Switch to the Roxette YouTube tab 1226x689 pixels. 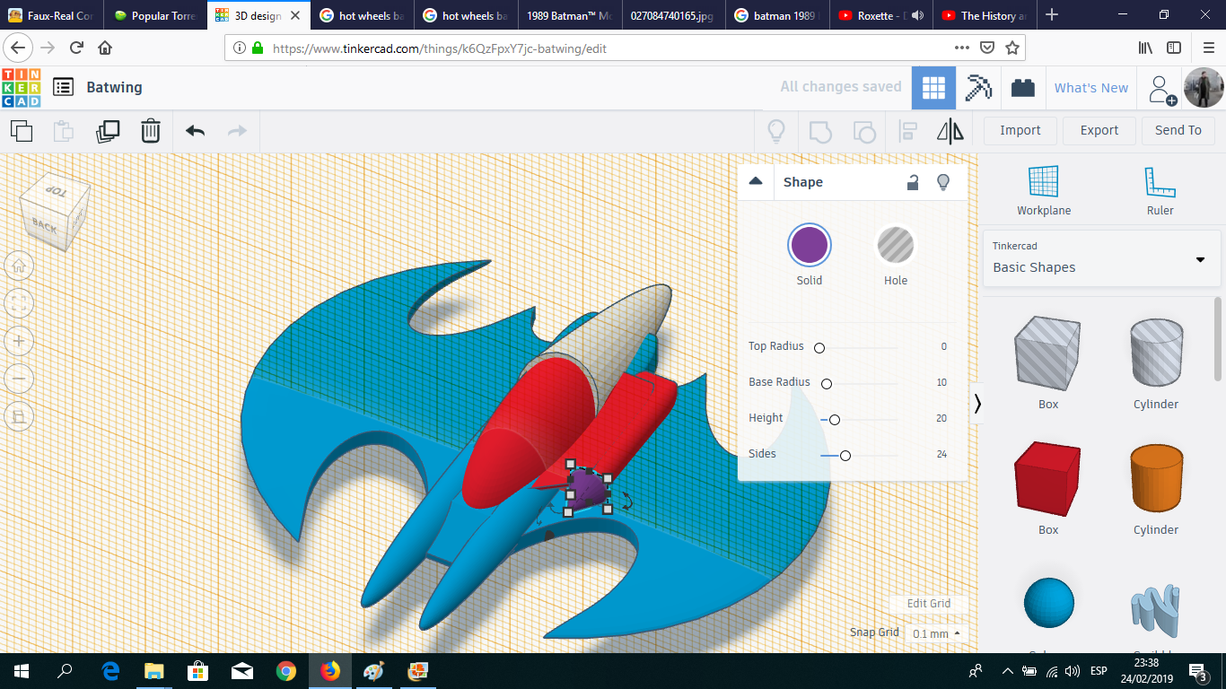point(881,15)
